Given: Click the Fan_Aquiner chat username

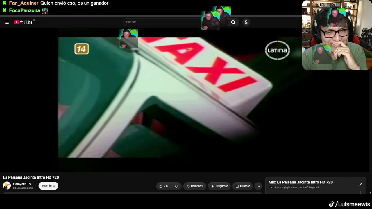Looking at the screenshot, I should click(x=24, y=3).
